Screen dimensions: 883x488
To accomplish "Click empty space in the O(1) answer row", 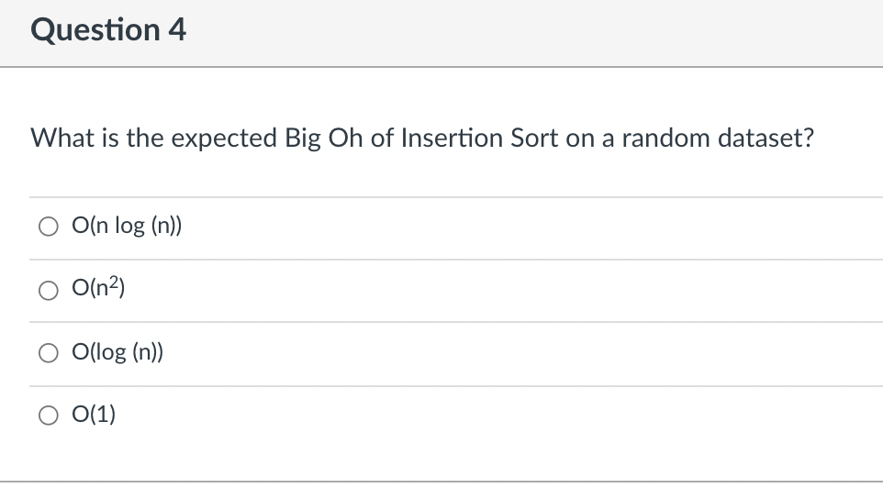I will 551,416.
